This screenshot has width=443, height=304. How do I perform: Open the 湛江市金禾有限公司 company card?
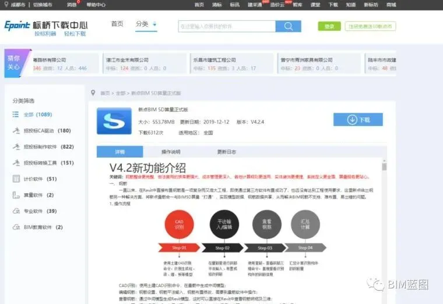pyautogui.click(x=145, y=64)
